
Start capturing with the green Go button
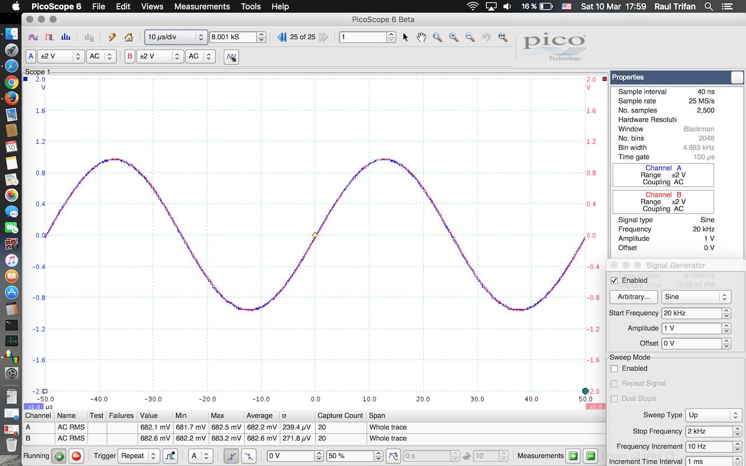(59, 456)
